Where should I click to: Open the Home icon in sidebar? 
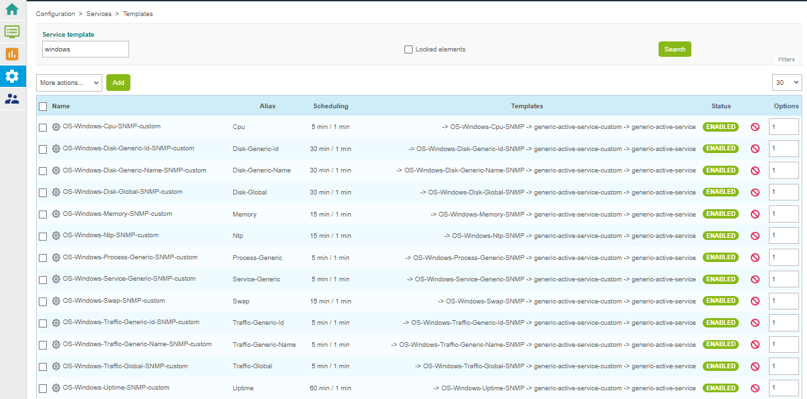coord(12,9)
